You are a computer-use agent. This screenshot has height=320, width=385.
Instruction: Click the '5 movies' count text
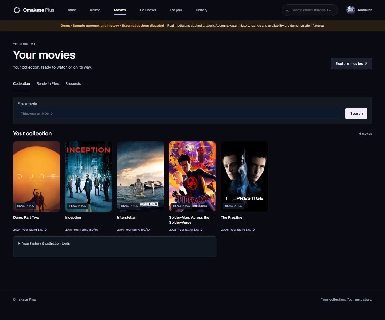point(365,134)
